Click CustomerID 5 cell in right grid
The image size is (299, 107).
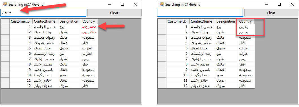tap(178, 49)
